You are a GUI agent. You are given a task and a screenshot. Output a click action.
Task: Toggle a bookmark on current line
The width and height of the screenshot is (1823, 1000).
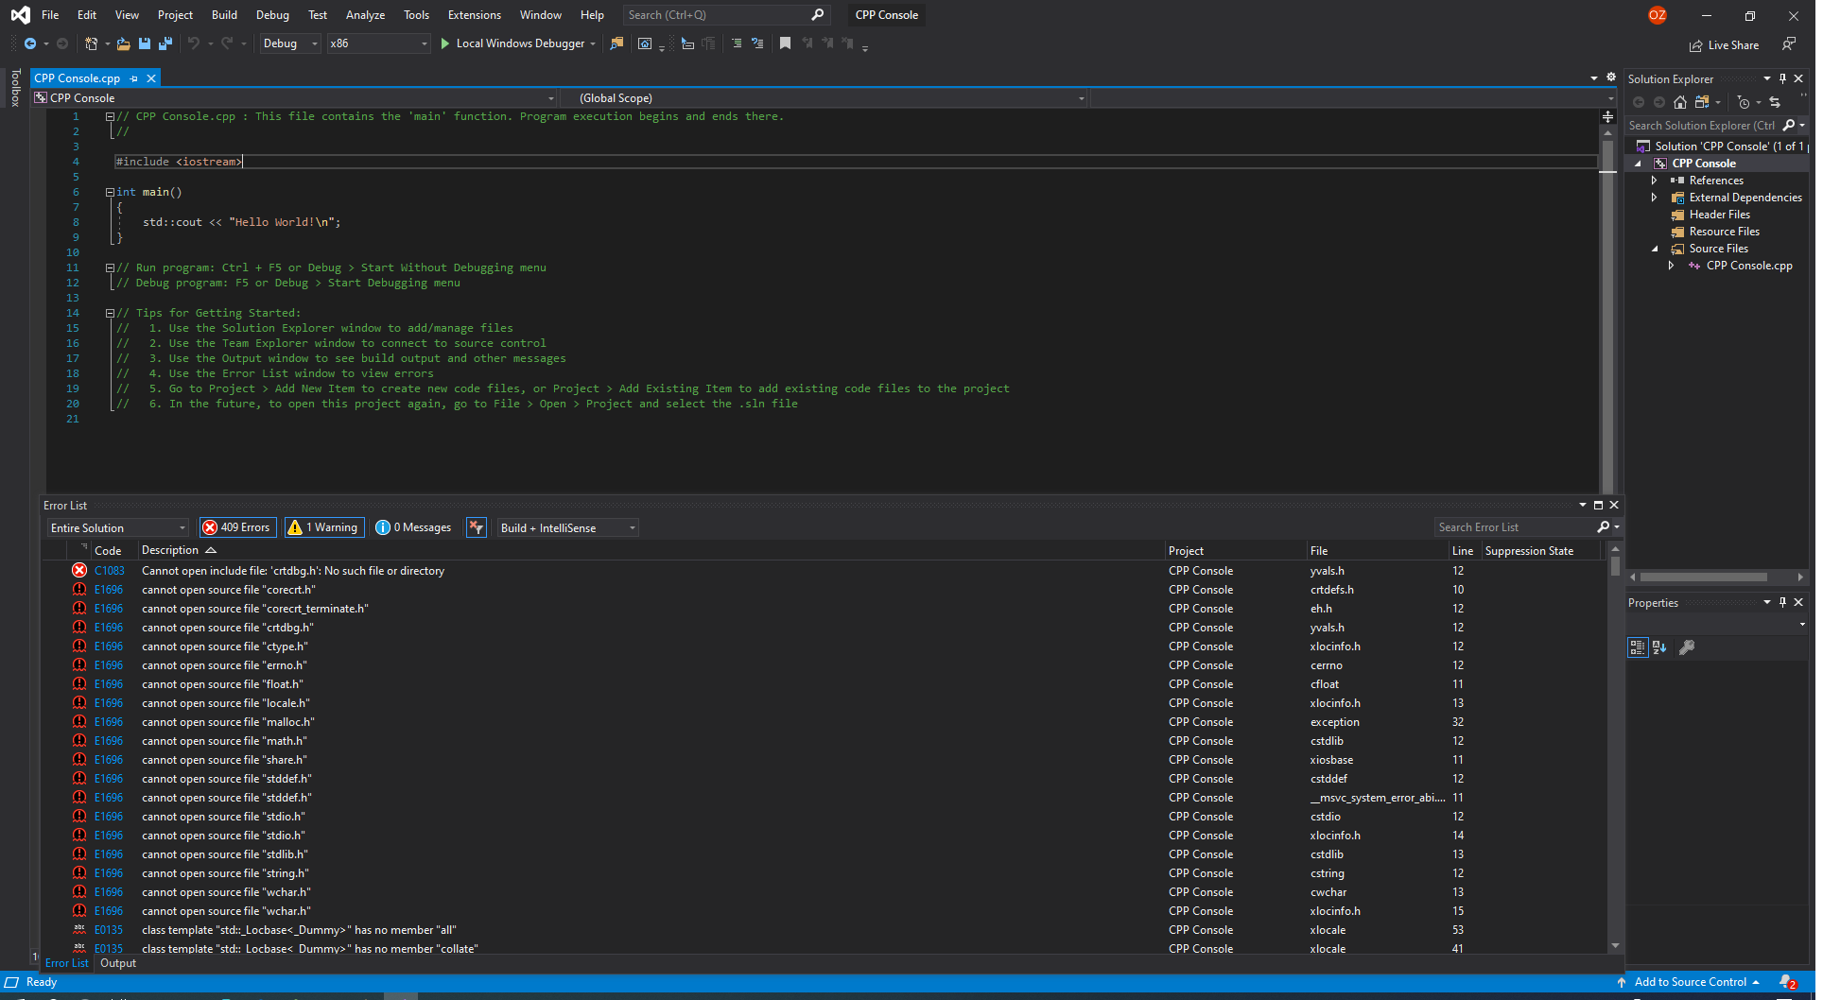tap(785, 43)
